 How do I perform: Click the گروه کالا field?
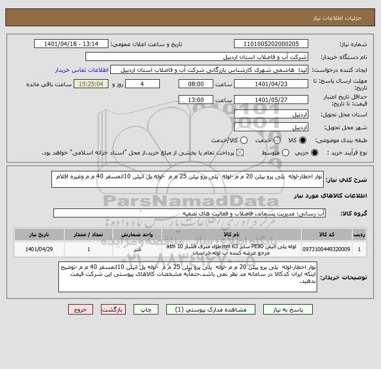pyautogui.click(x=190, y=213)
